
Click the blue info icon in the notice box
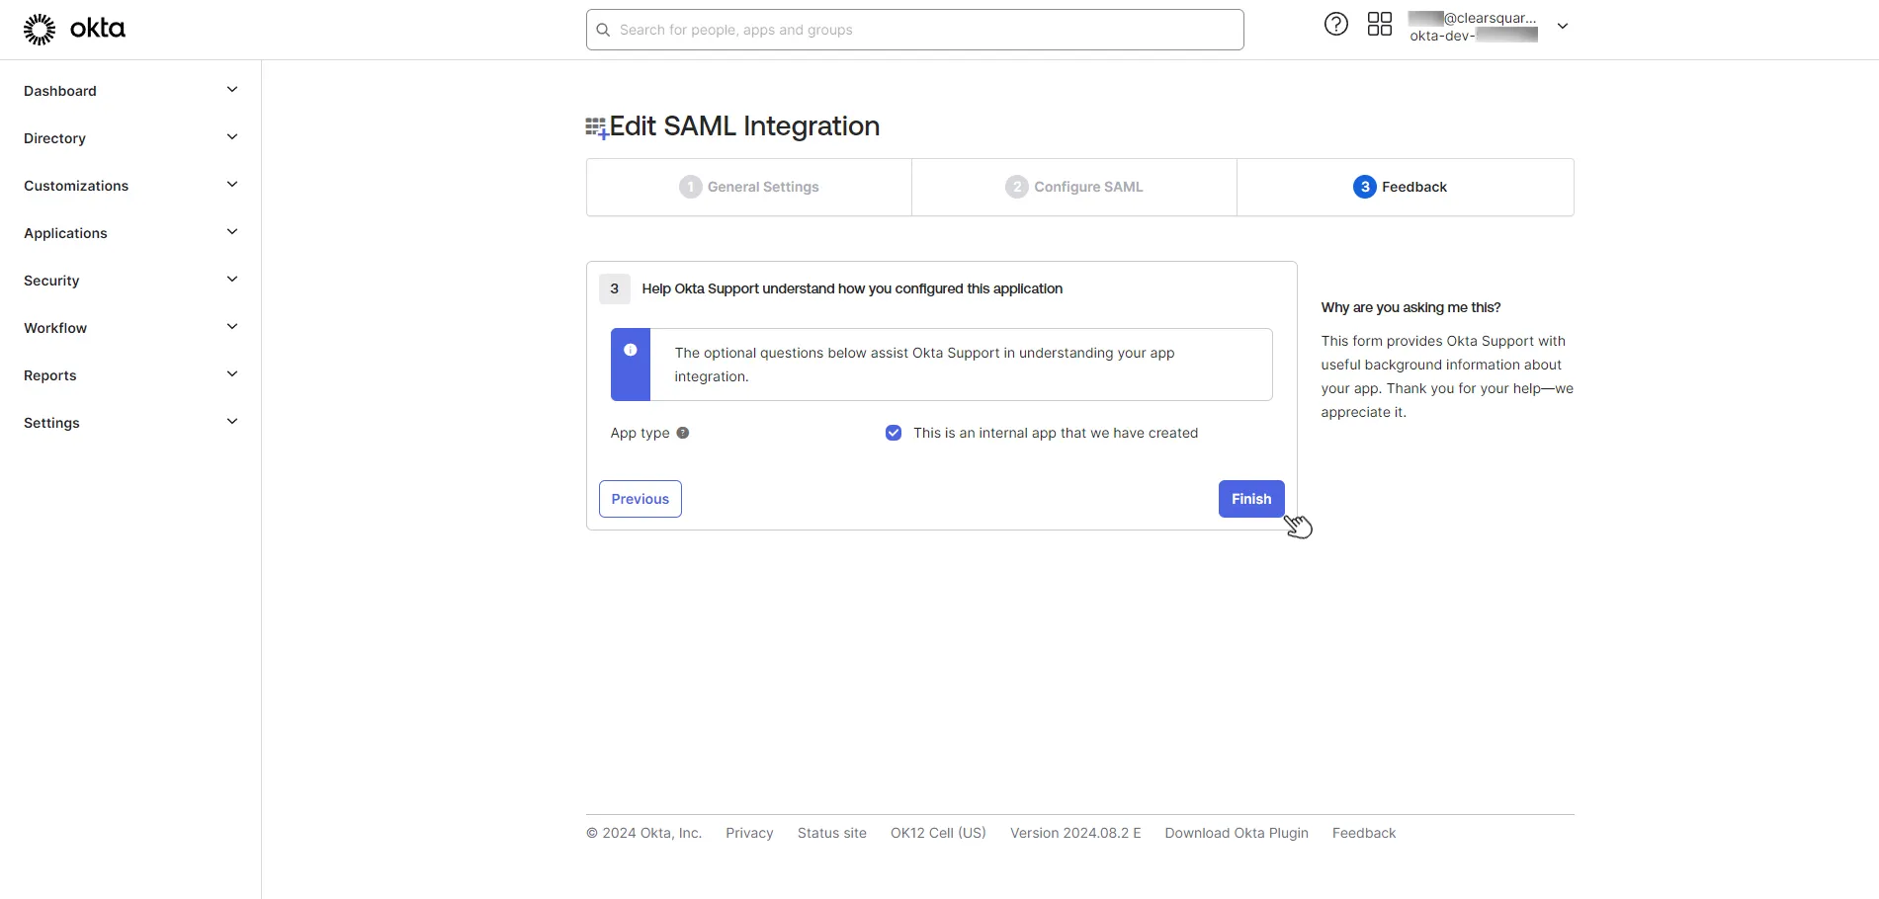click(x=630, y=350)
